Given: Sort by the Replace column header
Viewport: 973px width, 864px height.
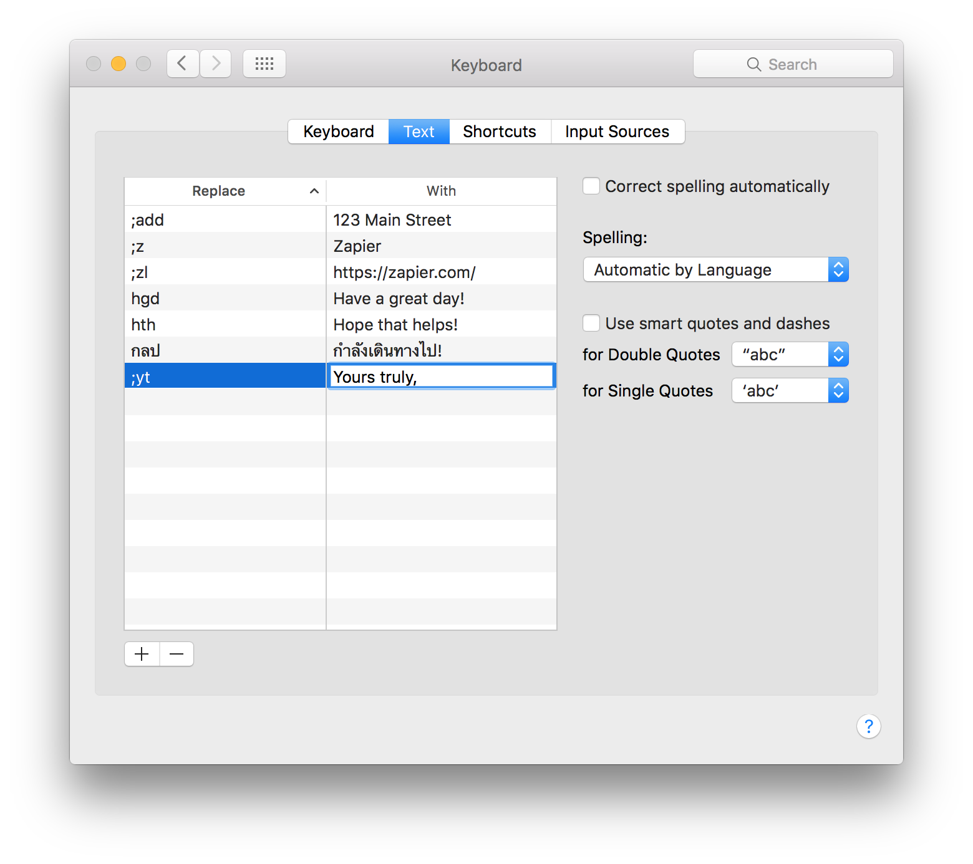Looking at the screenshot, I should [x=225, y=191].
